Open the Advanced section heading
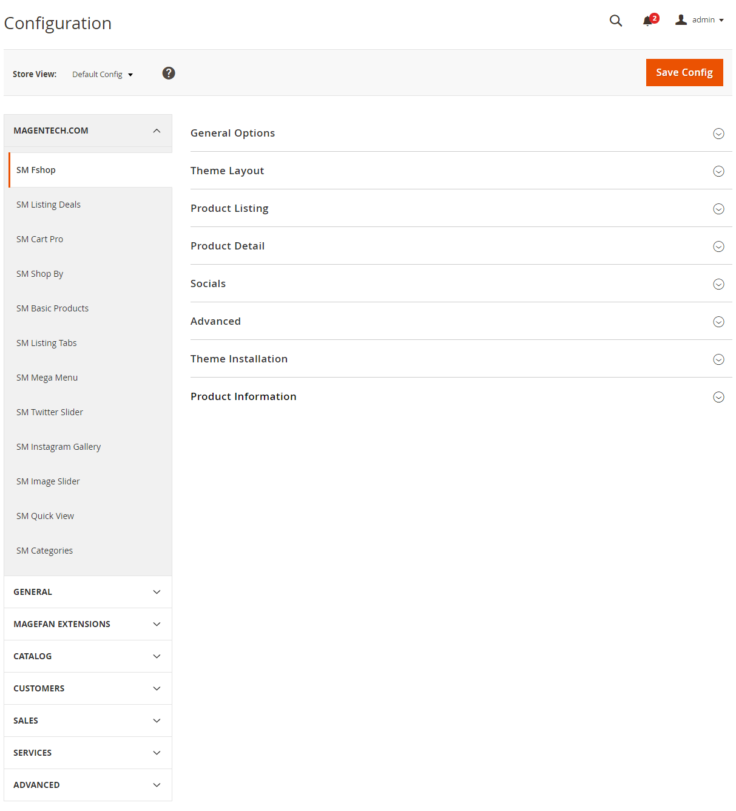736x811 pixels. click(215, 321)
